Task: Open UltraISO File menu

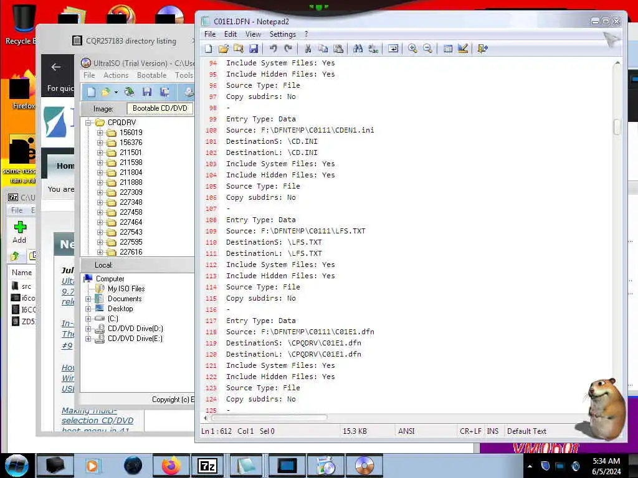Action: click(x=89, y=75)
